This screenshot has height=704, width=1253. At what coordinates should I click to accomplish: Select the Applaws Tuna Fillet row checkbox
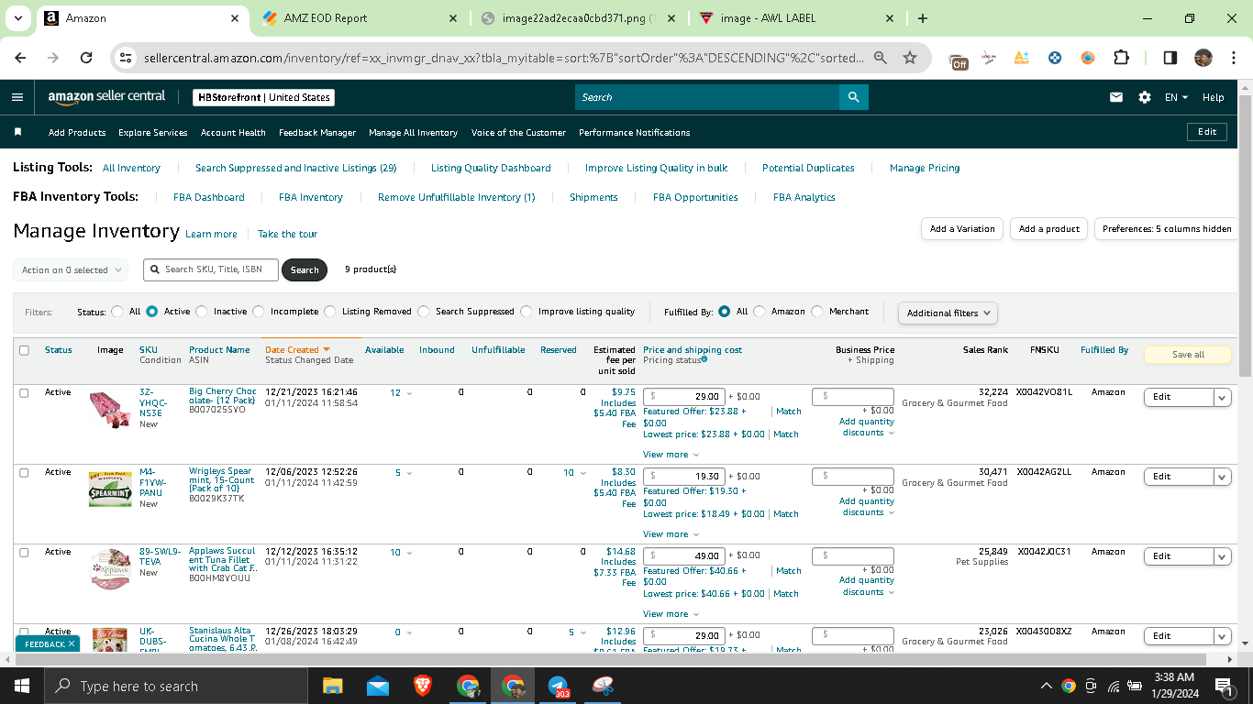(x=24, y=552)
